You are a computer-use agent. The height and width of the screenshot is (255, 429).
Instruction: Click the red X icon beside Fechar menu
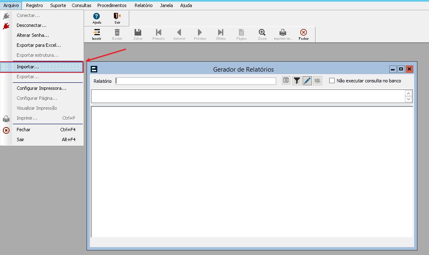6,130
